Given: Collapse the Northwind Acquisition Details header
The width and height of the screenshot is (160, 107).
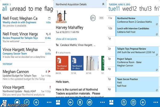Looking at the screenshot, I should pyautogui.click(x=103, y=4).
